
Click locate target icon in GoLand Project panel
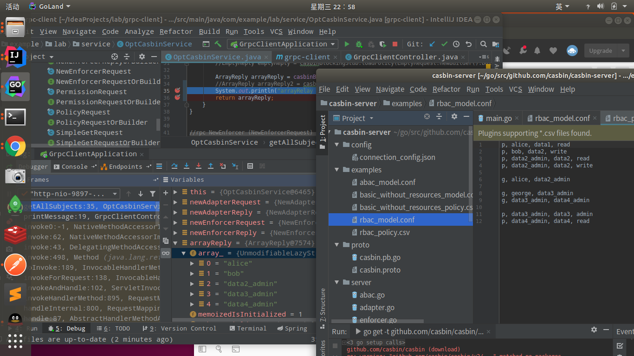tap(427, 117)
